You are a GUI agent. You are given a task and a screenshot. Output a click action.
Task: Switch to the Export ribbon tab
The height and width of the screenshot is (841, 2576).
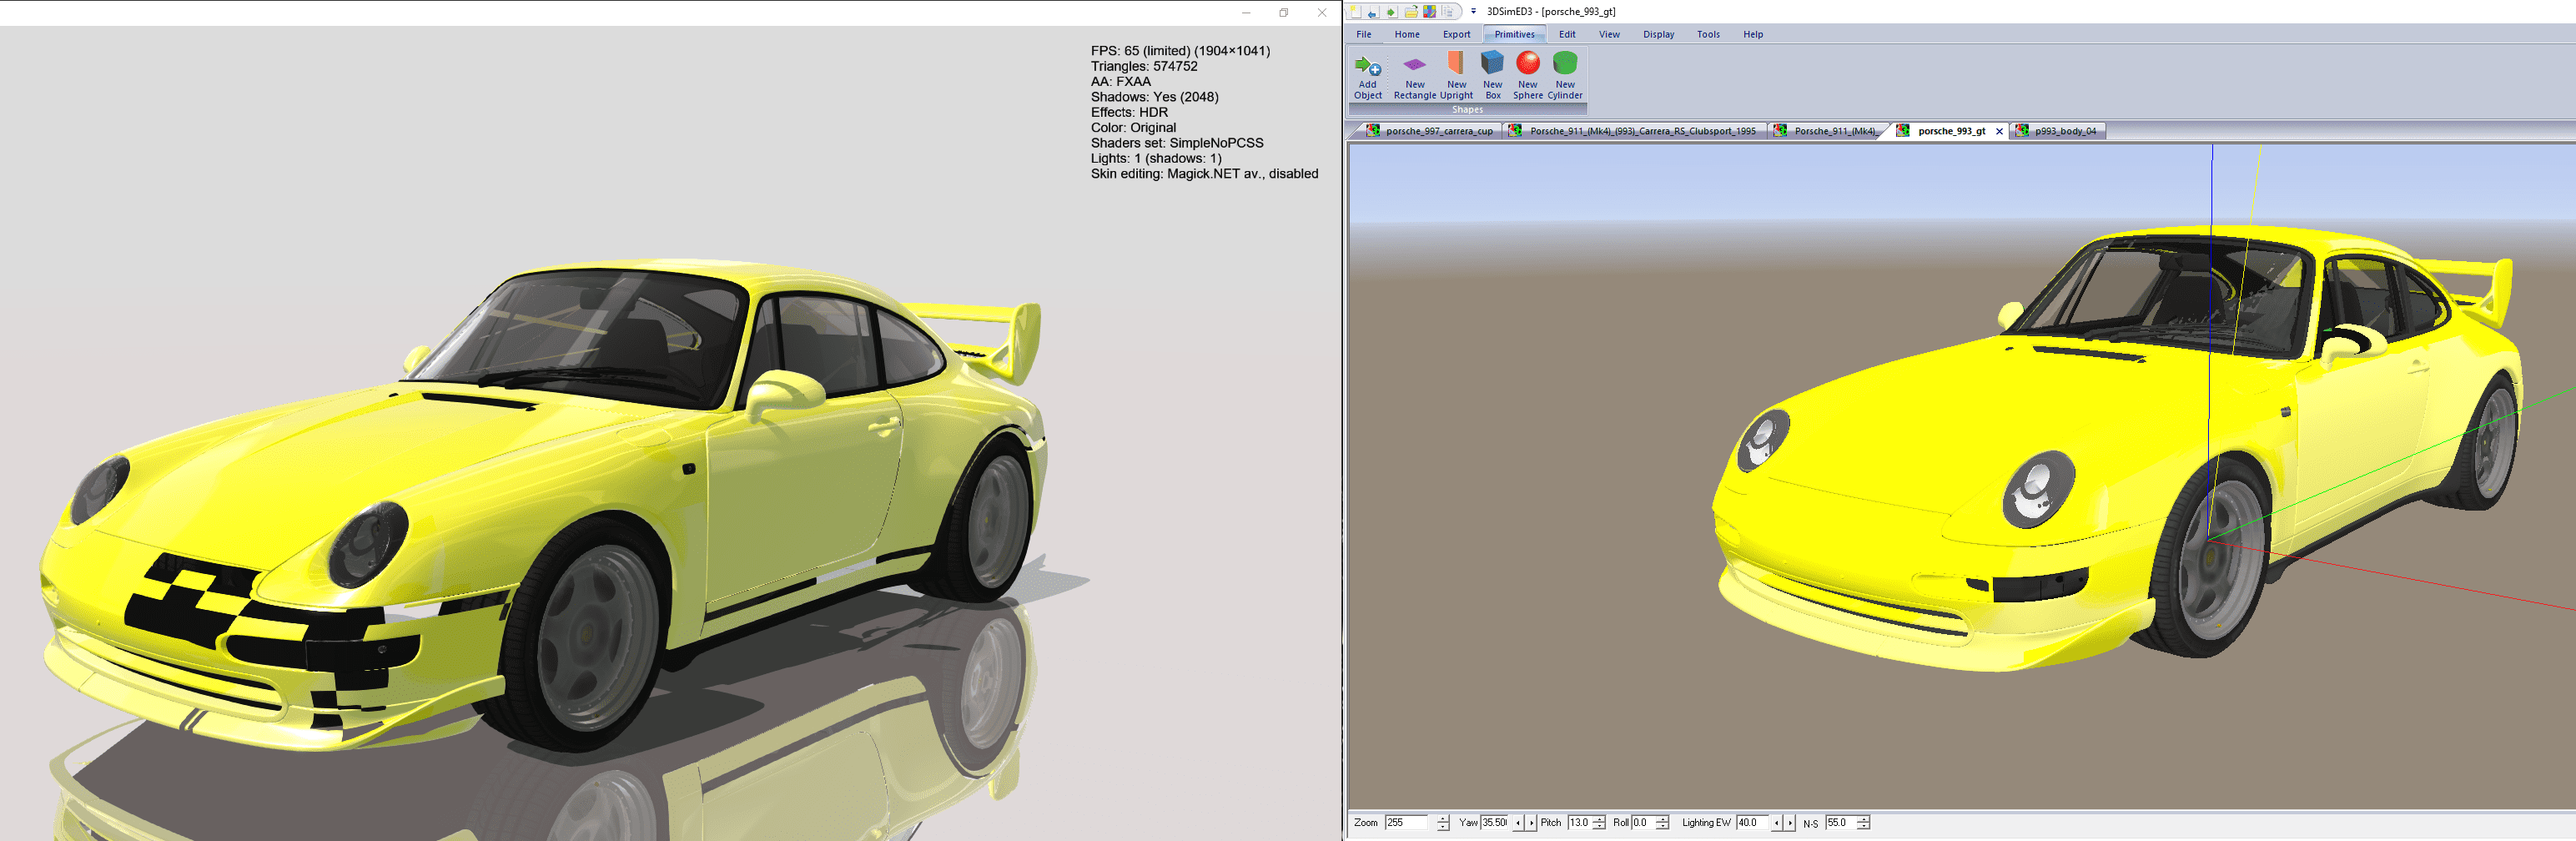click(1456, 34)
